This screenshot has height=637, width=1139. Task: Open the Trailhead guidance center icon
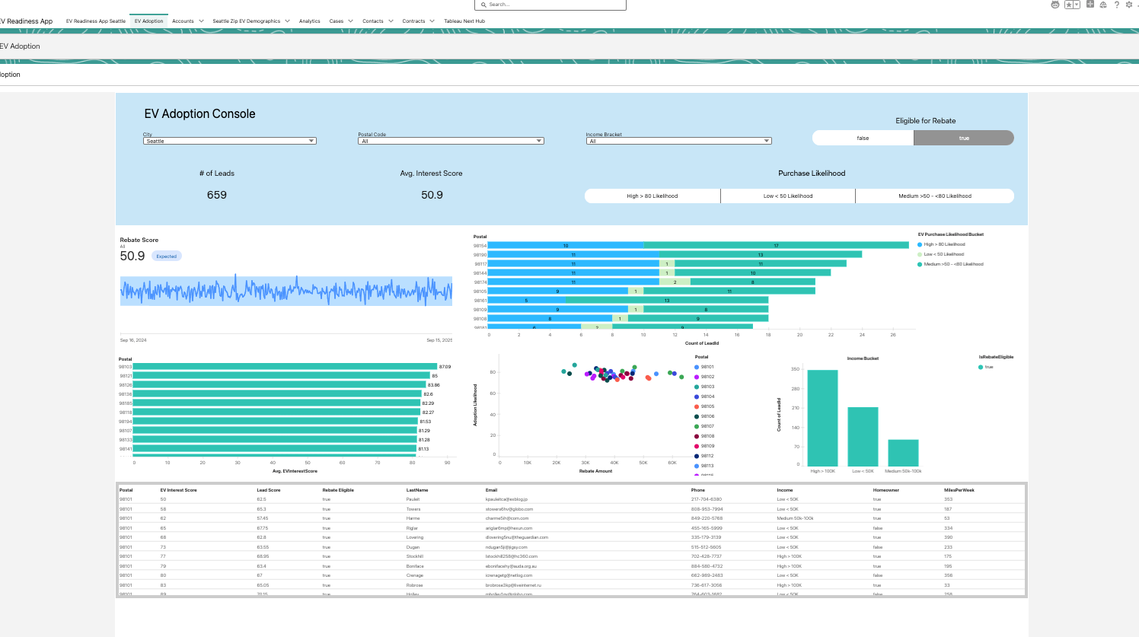1103,5
